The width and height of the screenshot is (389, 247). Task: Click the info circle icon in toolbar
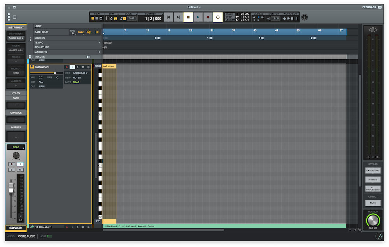[305, 17]
